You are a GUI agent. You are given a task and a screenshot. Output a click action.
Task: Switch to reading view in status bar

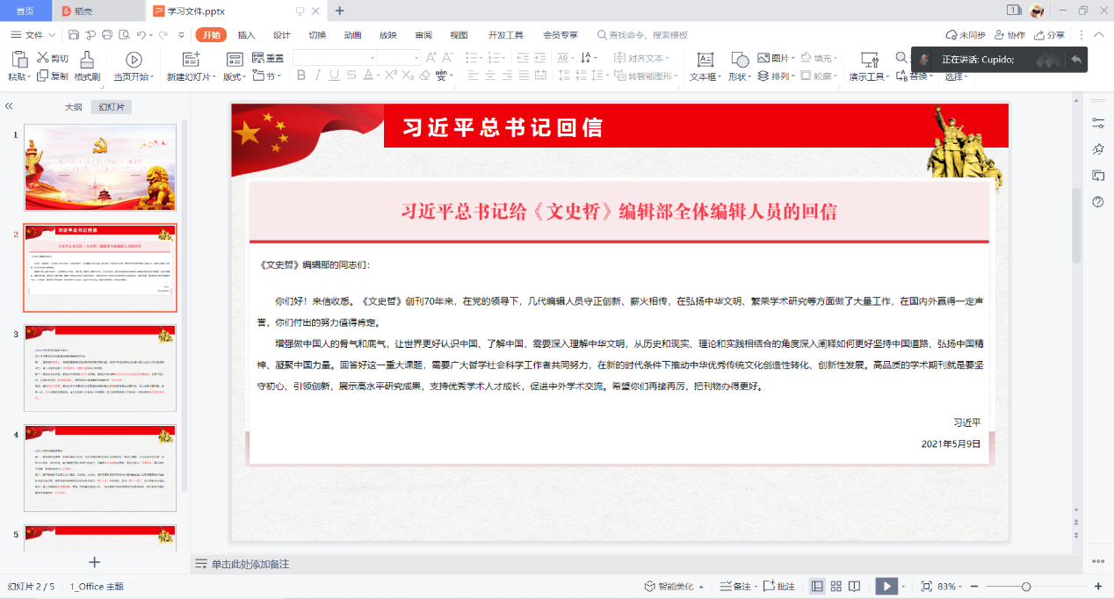coord(855,586)
